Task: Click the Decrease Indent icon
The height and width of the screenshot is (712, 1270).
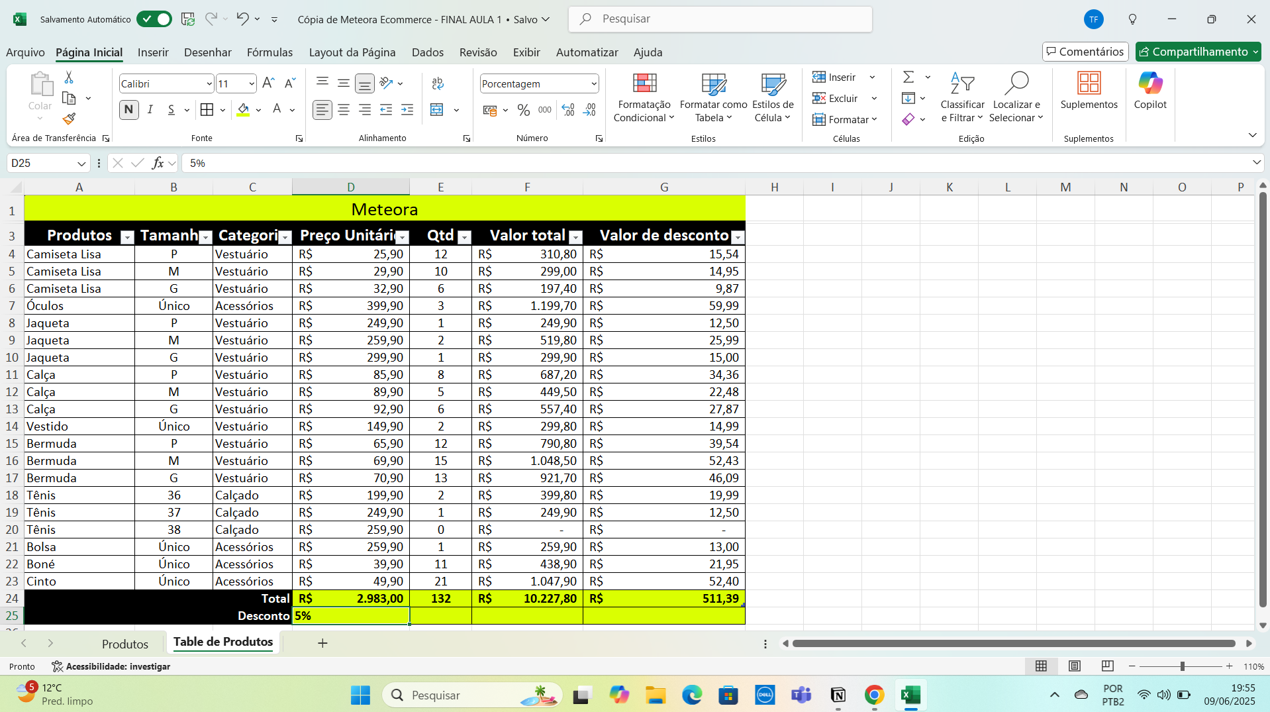Action: point(386,110)
